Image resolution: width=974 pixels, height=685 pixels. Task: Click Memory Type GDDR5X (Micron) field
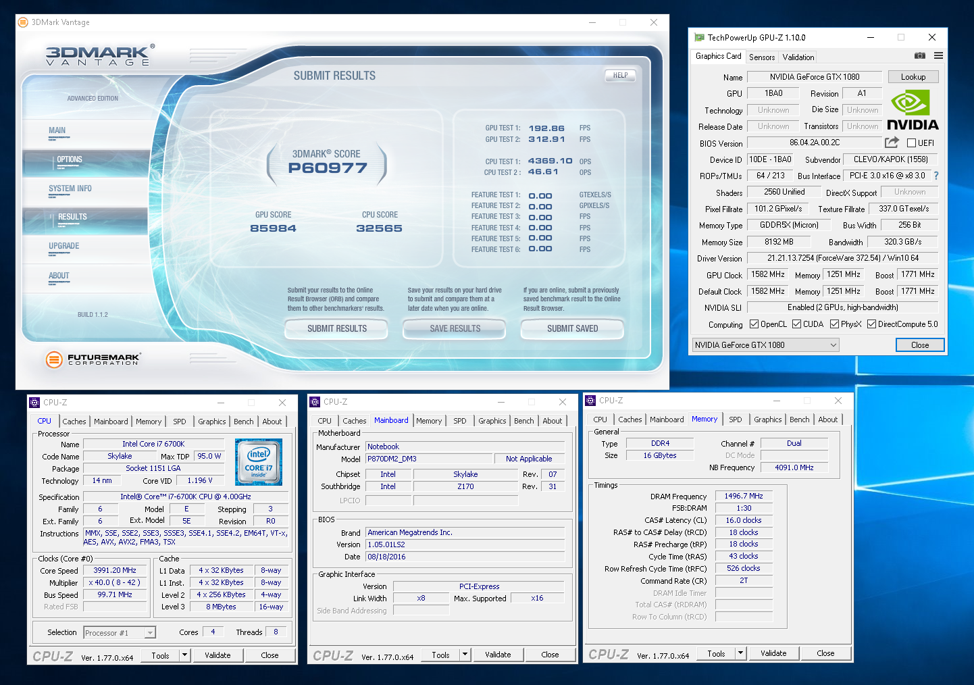pos(789,225)
